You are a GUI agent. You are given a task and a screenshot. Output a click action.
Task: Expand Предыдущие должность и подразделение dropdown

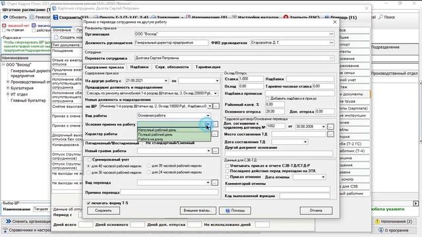[x=216, y=93]
